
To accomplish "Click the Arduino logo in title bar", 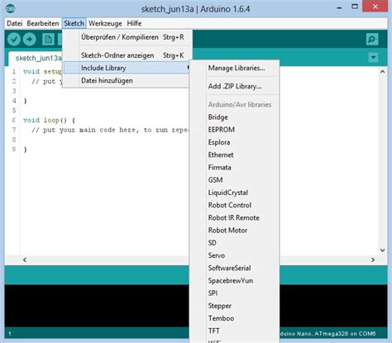I will (x=10, y=8).
